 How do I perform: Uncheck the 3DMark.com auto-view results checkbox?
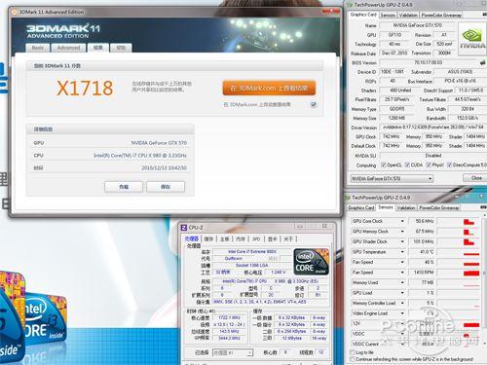(x=314, y=104)
